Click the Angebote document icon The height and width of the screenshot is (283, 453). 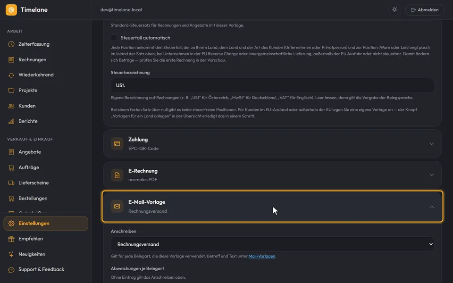point(11,152)
